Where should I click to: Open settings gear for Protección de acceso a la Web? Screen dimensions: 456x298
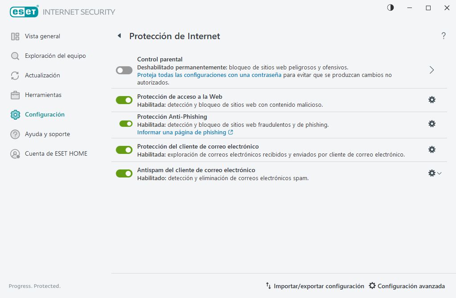tap(432, 100)
